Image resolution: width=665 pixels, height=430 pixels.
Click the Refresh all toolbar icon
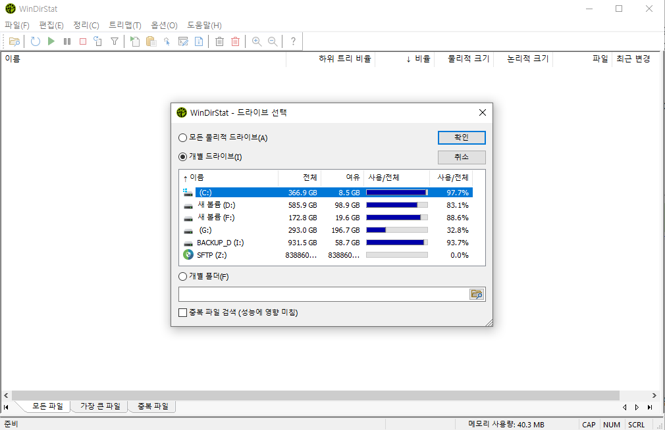[36, 41]
